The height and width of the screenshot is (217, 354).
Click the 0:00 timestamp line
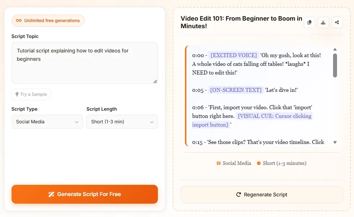click(256, 55)
